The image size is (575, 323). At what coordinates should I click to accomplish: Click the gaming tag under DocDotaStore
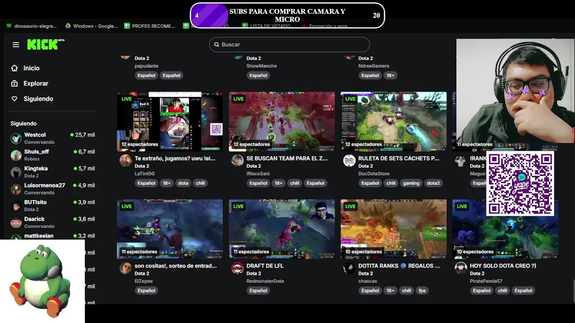(x=411, y=183)
